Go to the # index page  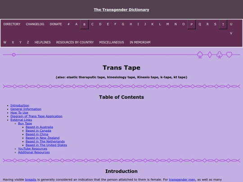(x=68, y=24)
